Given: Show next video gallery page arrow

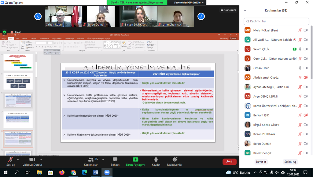Looking at the screenshot, I should coord(201,16).
